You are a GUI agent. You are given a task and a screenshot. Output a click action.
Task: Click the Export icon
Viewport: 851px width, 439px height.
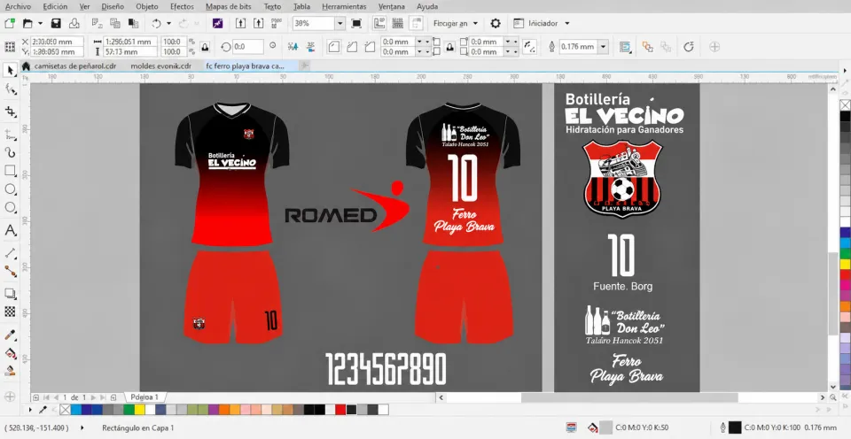[x=259, y=23]
